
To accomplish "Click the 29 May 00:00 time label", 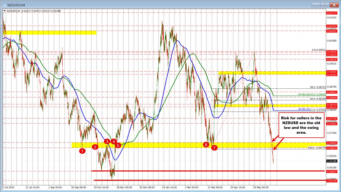I will [x=261, y=187].
